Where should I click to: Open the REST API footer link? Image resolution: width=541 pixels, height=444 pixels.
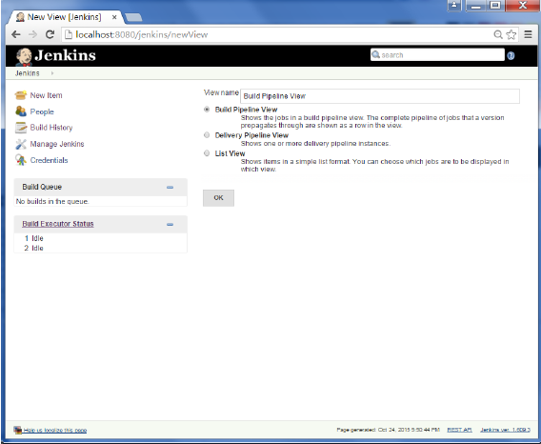point(459,430)
